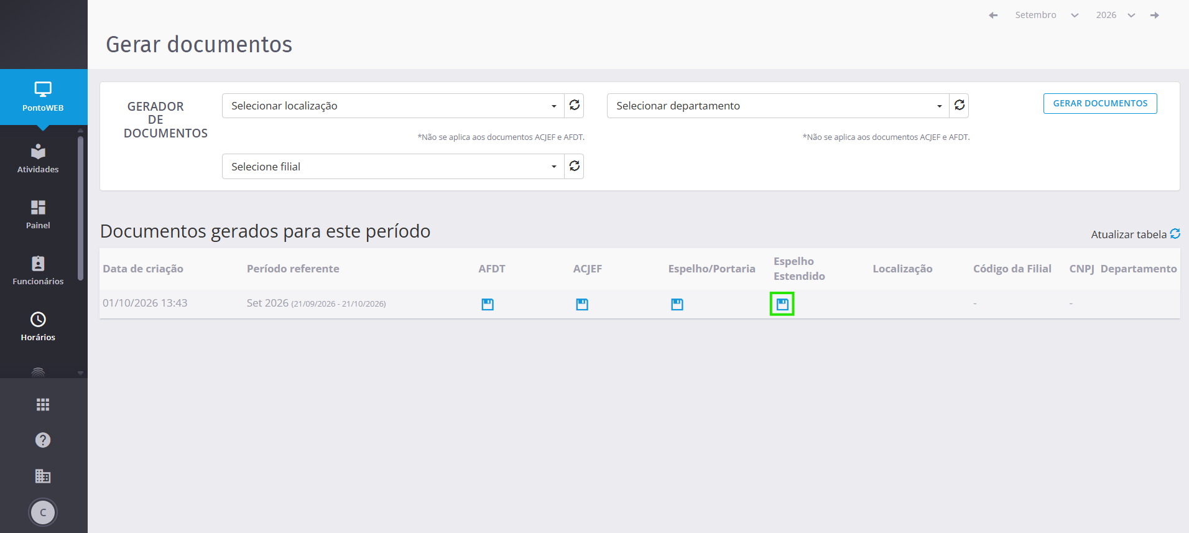
Task: Open user avatar labeled C
Action: pyautogui.click(x=43, y=512)
